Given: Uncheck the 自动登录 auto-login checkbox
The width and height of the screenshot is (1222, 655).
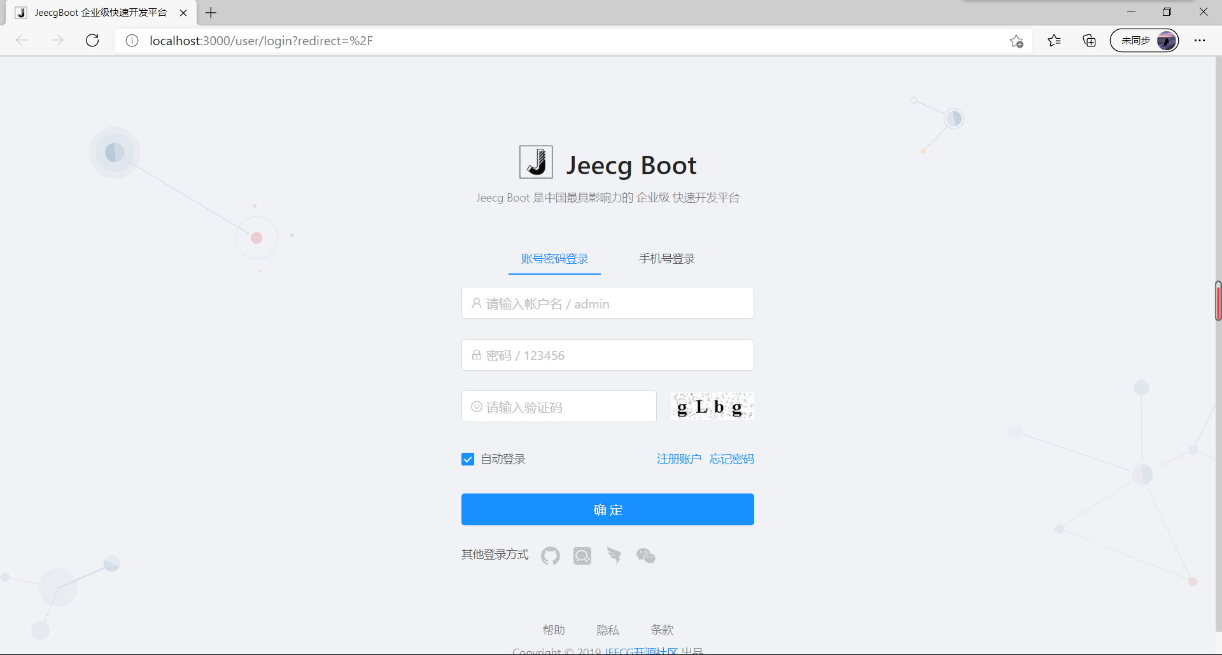Looking at the screenshot, I should click(468, 459).
